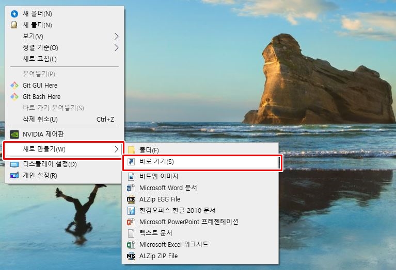Choose 새로 고침(E) from context menu
This screenshot has height=270, width=396.
65,59
